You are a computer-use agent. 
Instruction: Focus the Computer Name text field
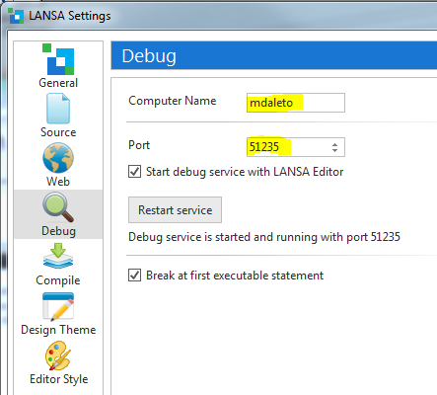[x=296, y=103]
